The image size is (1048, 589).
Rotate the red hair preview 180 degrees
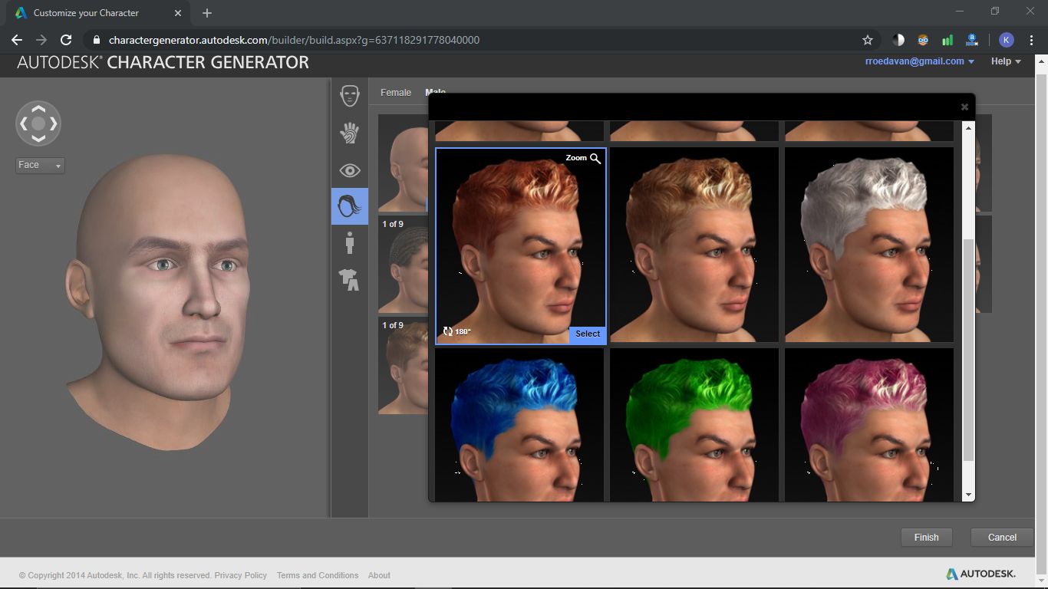coord(456,331)
